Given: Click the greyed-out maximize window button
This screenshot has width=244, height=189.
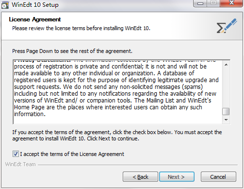Looking at the screenshot, I should click(x=213, y=3).
